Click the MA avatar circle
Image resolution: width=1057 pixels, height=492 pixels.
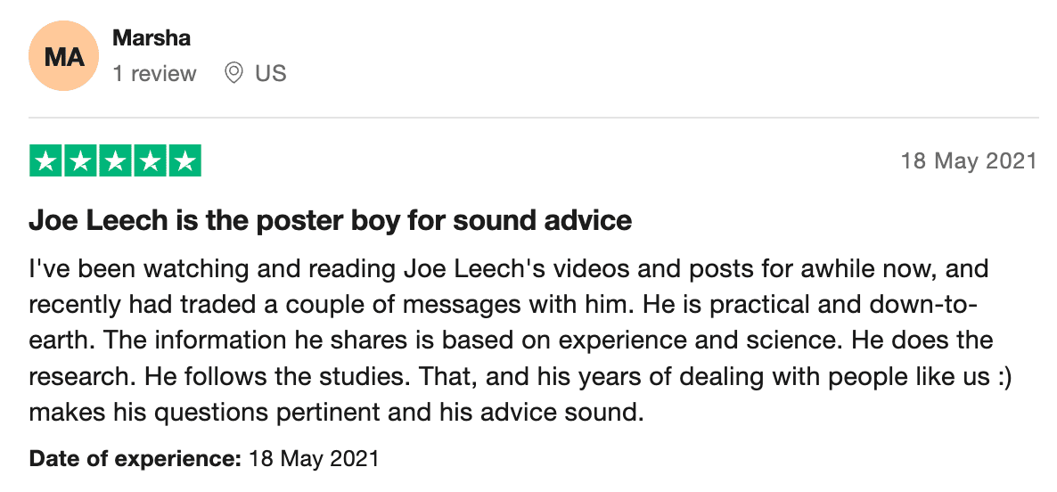(63, 56)
